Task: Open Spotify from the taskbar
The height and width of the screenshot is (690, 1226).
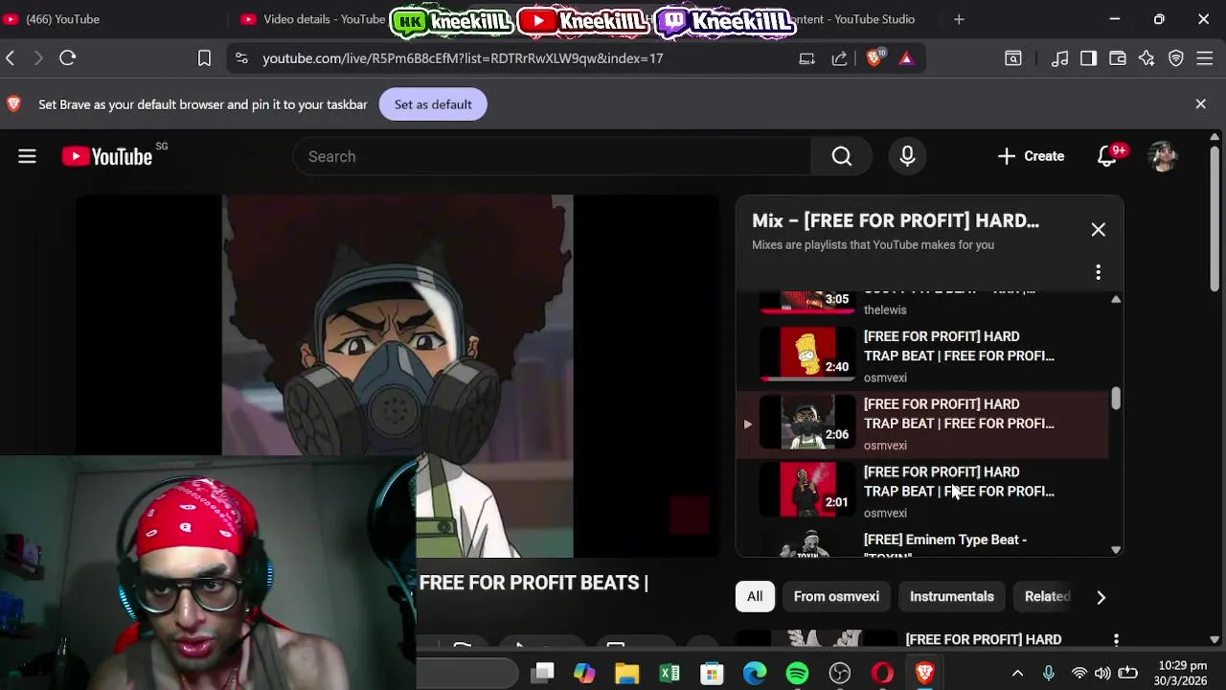Action: point(797,674)
